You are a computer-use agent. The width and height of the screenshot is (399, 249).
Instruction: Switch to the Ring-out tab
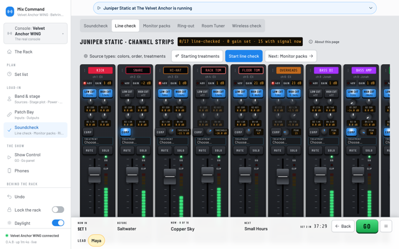point(186,26)
